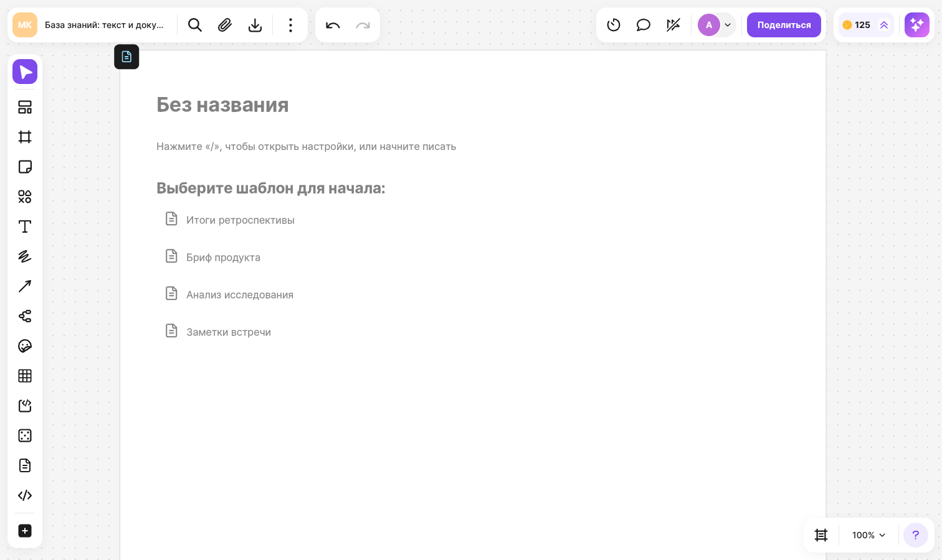
Task: Expand the user avatar dropdown
Action: [728, 25]
